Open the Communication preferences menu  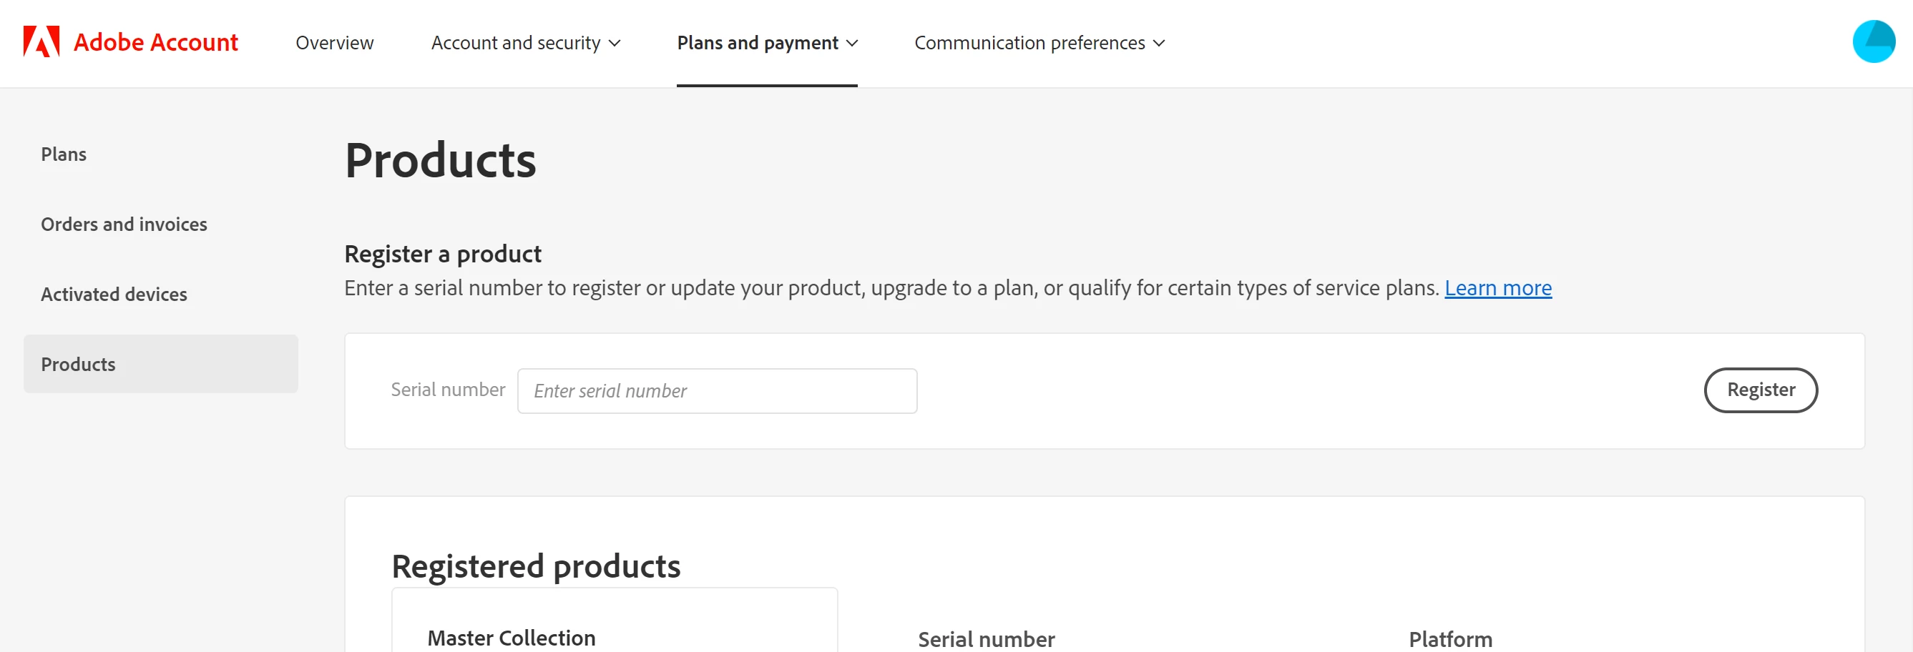[1029, 43]
